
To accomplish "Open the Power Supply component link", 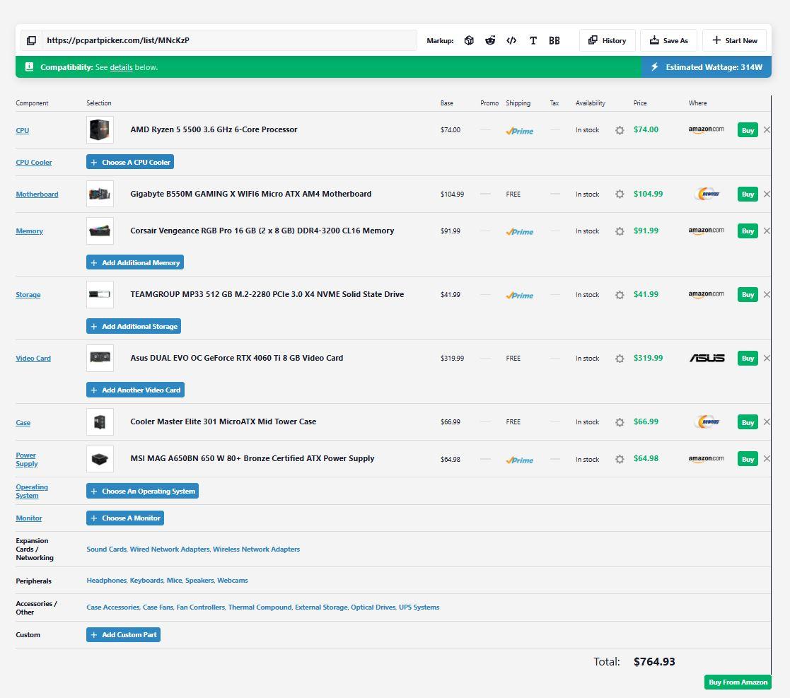I will (27, 459).
